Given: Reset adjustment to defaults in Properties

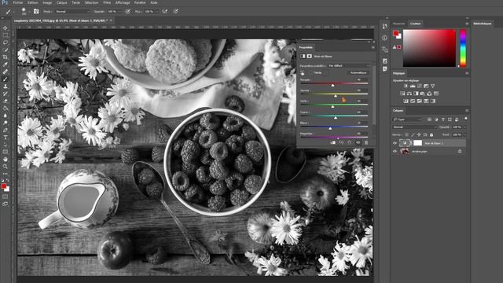Looking at the screenshot, I should click(349, 142).
